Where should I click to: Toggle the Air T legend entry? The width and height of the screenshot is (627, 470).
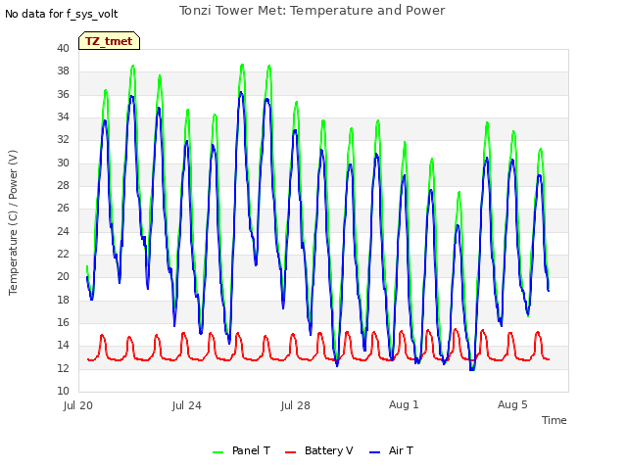click(x=392, y=450)
